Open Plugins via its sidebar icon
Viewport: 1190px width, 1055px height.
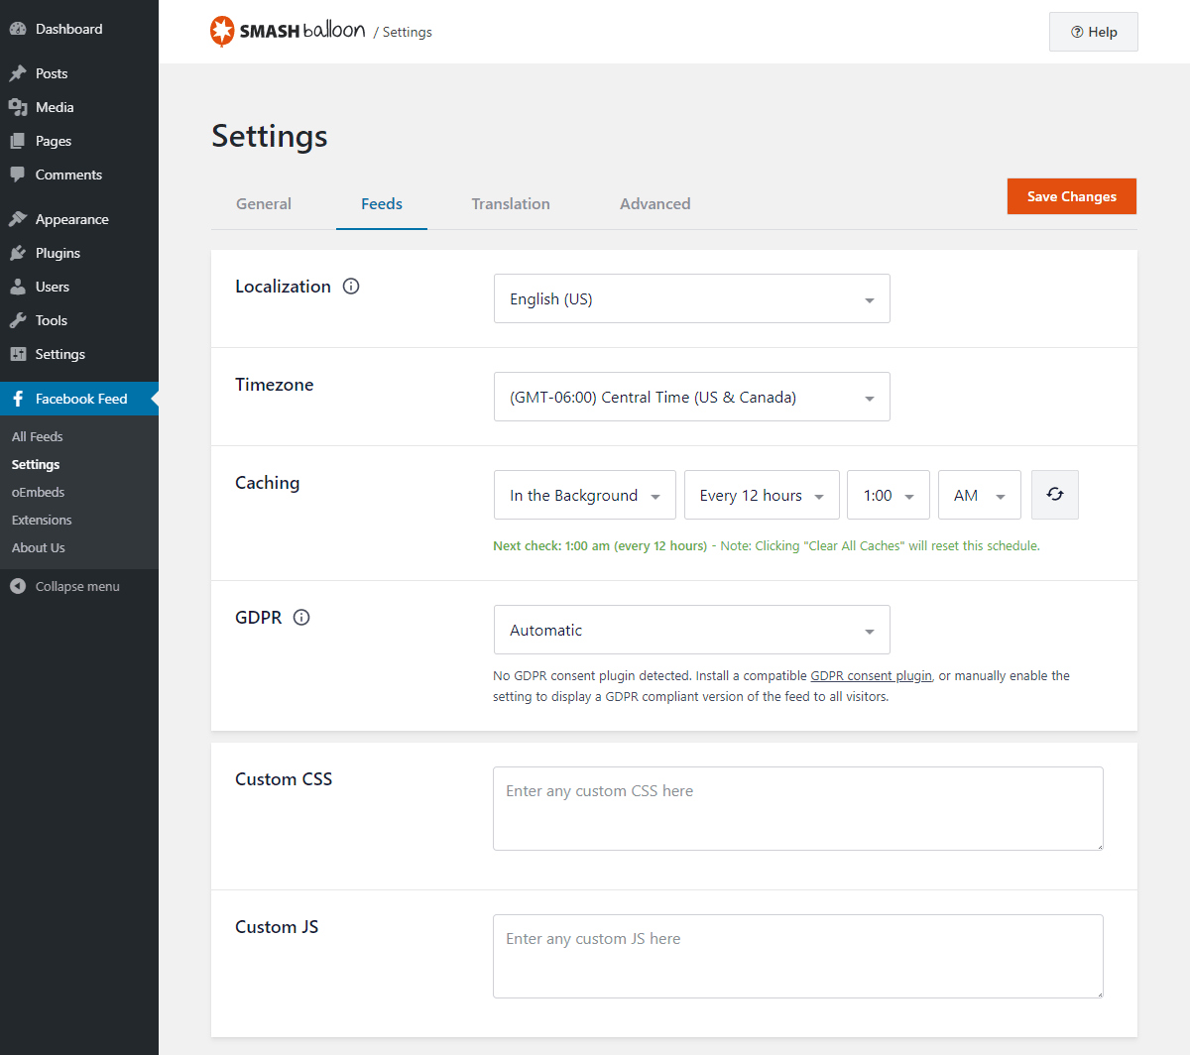tap(18, 253)
